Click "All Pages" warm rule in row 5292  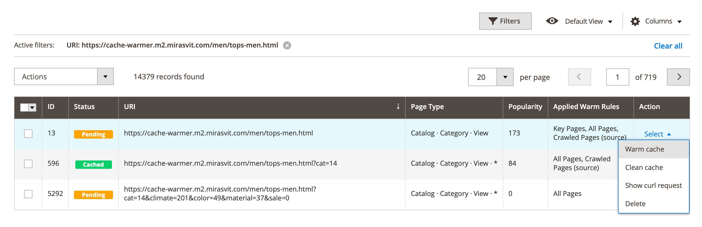(567, 193)
